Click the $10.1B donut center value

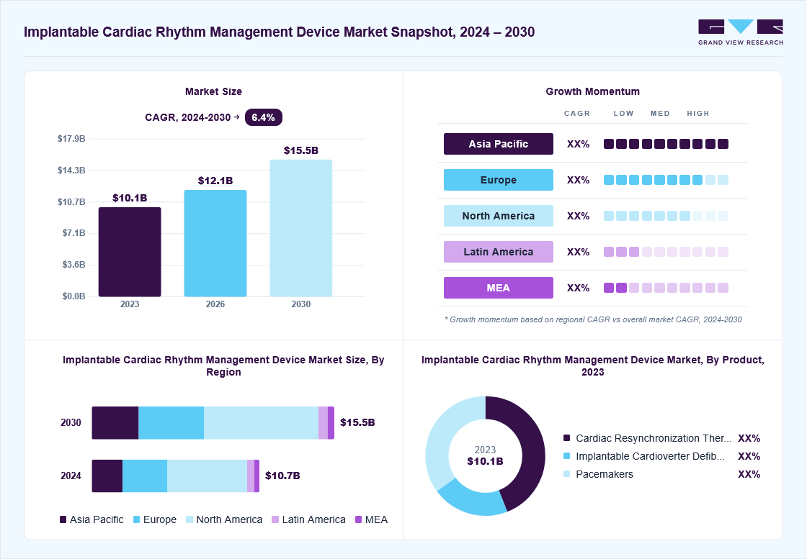pos(486,461)
